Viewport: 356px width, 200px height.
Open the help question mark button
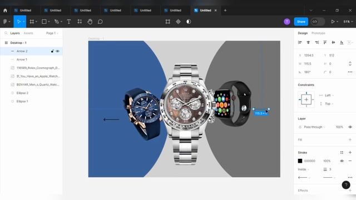(346, 185)
